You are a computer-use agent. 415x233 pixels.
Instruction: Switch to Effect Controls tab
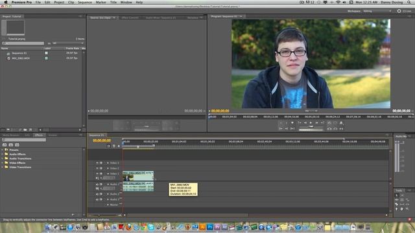pos(130,17)
